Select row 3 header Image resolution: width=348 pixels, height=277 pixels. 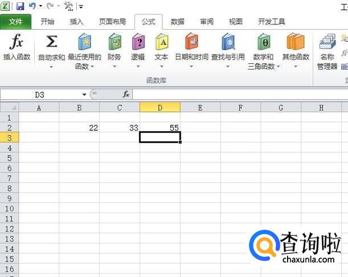tap(10, 138)
